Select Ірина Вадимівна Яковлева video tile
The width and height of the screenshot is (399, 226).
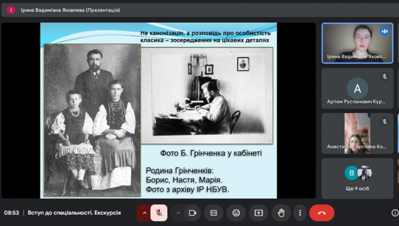point(357,43)
